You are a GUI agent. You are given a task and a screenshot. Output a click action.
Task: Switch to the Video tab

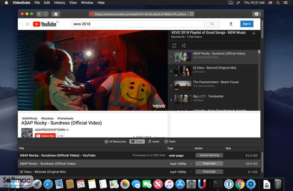(x=137, y=141)
